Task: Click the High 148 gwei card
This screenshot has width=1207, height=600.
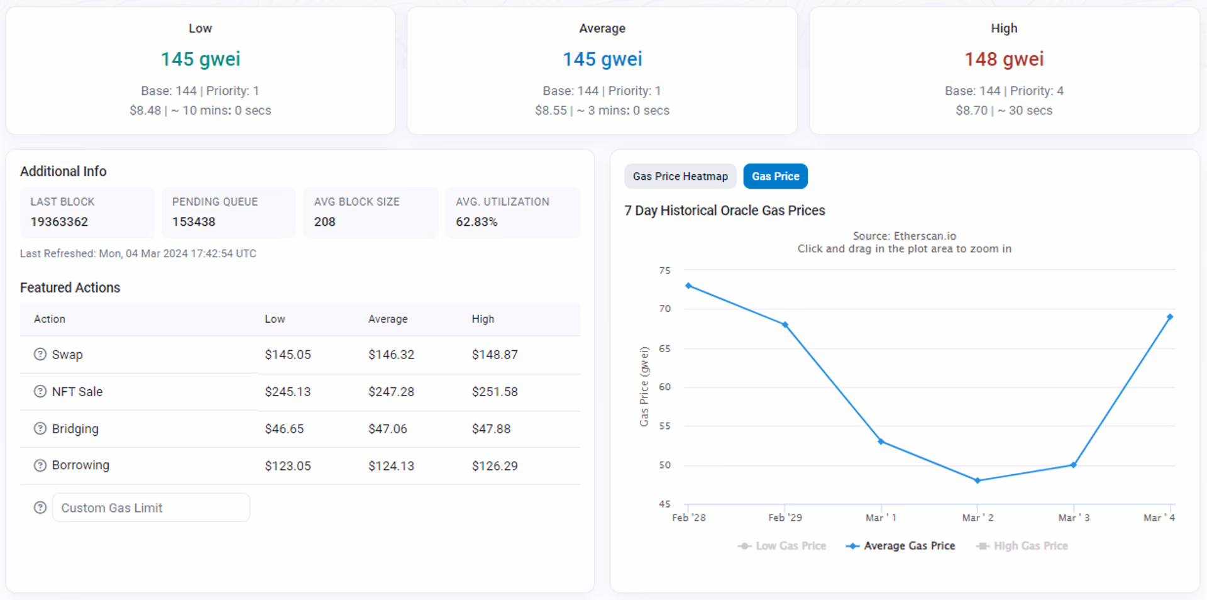Action: [x=1004, y=70]
